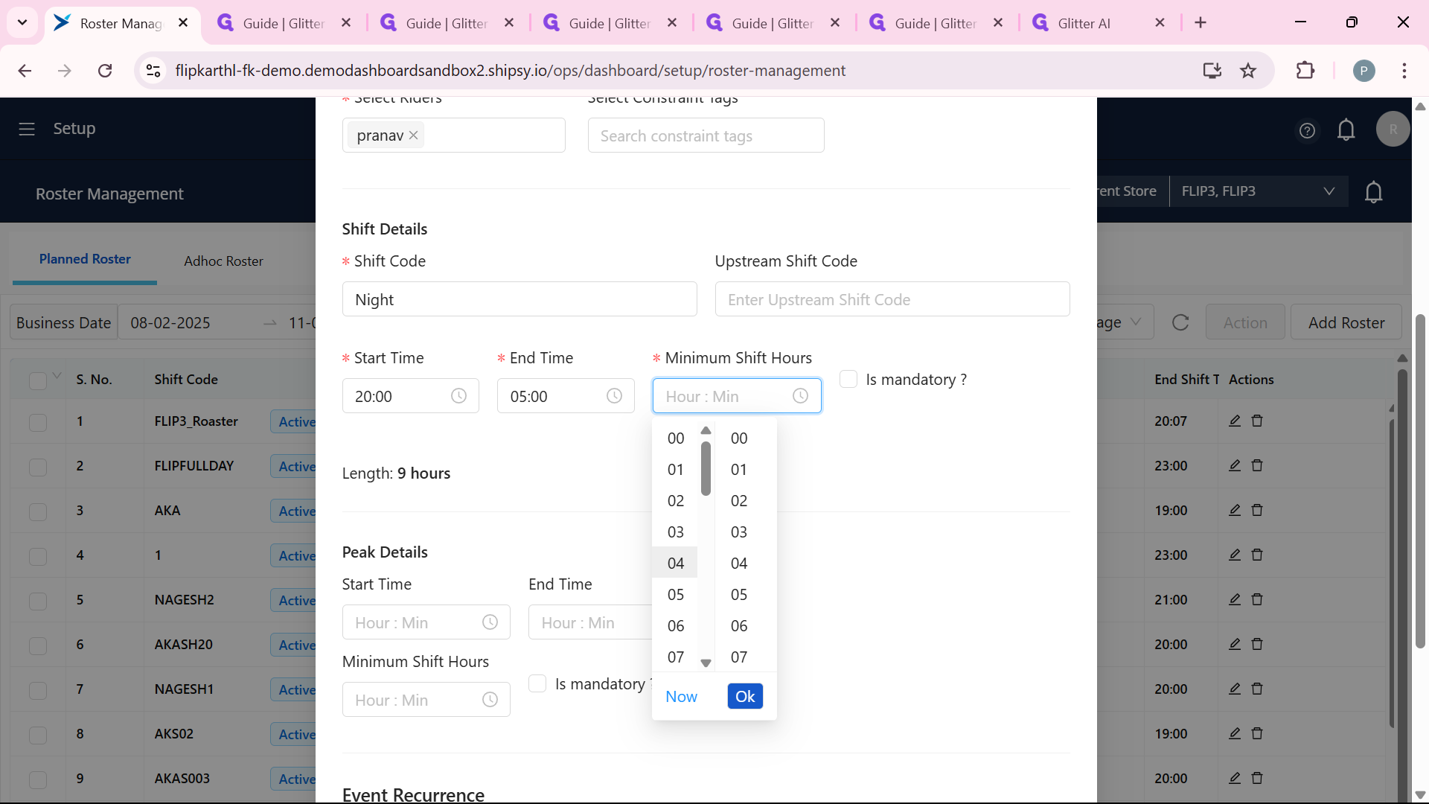Click clock icon in Minimum Shift Hours field
1429x804 pixels.
pyautogui.click(x=800, y=396)
